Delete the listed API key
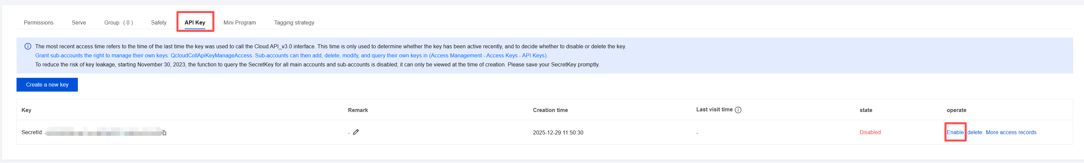 point(974,132)
